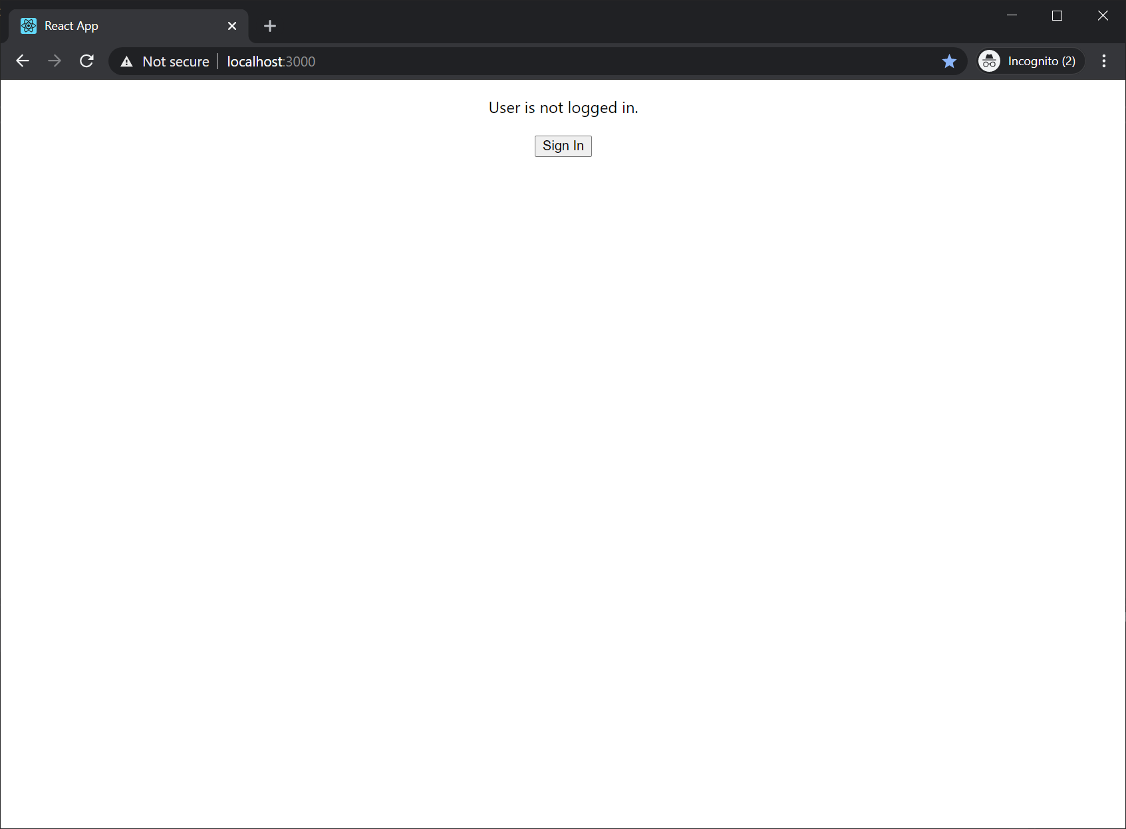Screen dimensions: 1126x829
Task: Reload the localhost page
Action: click(86, 61)
